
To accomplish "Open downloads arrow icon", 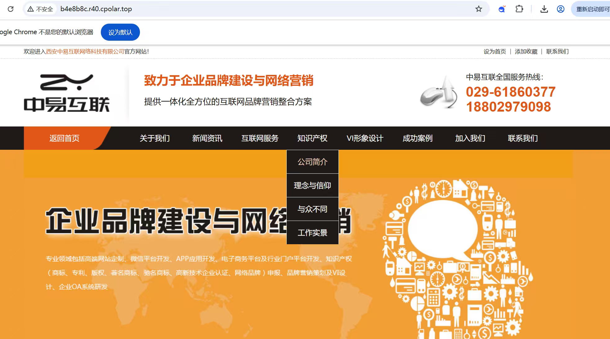I will click(x=544, y=9).
